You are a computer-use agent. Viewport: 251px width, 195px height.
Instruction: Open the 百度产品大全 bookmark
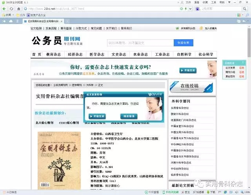(x=36, y=15)
